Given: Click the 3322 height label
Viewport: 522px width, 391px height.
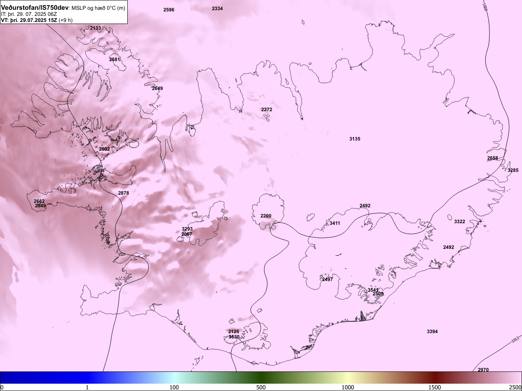Looking at the screenshot, I should [460, 222].
